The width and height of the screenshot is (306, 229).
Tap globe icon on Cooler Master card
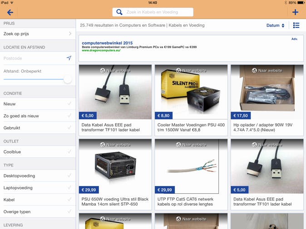coord(178,71)
